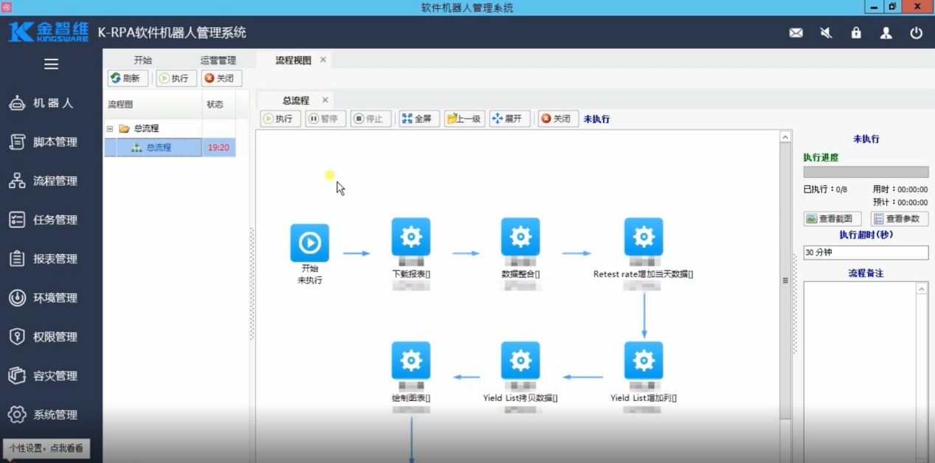
Task: Click inside the 流程备注 text area
Action: tap(860, 372)
